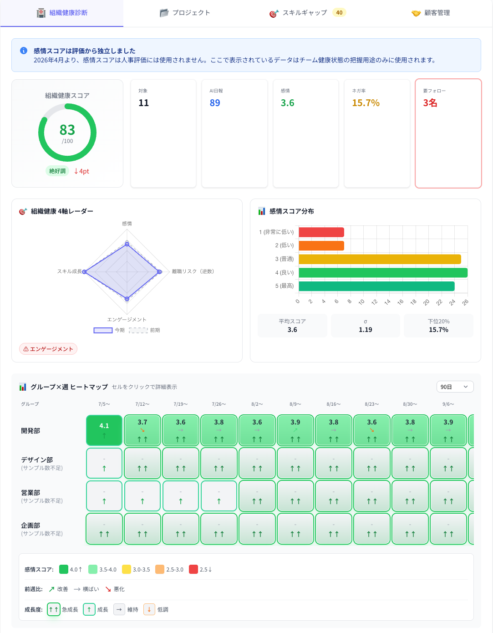The width and height of the screenshot is (493, 633).
Task: Toggle the 今期 legend in the radar chart
Action: pos(109,330)
